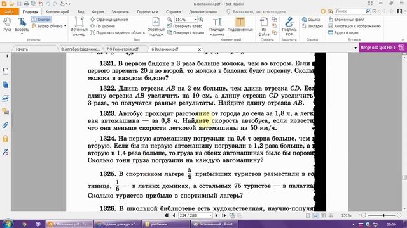Expand the left navigation panel arrow
407x228 pixels.
click(7, 56)
